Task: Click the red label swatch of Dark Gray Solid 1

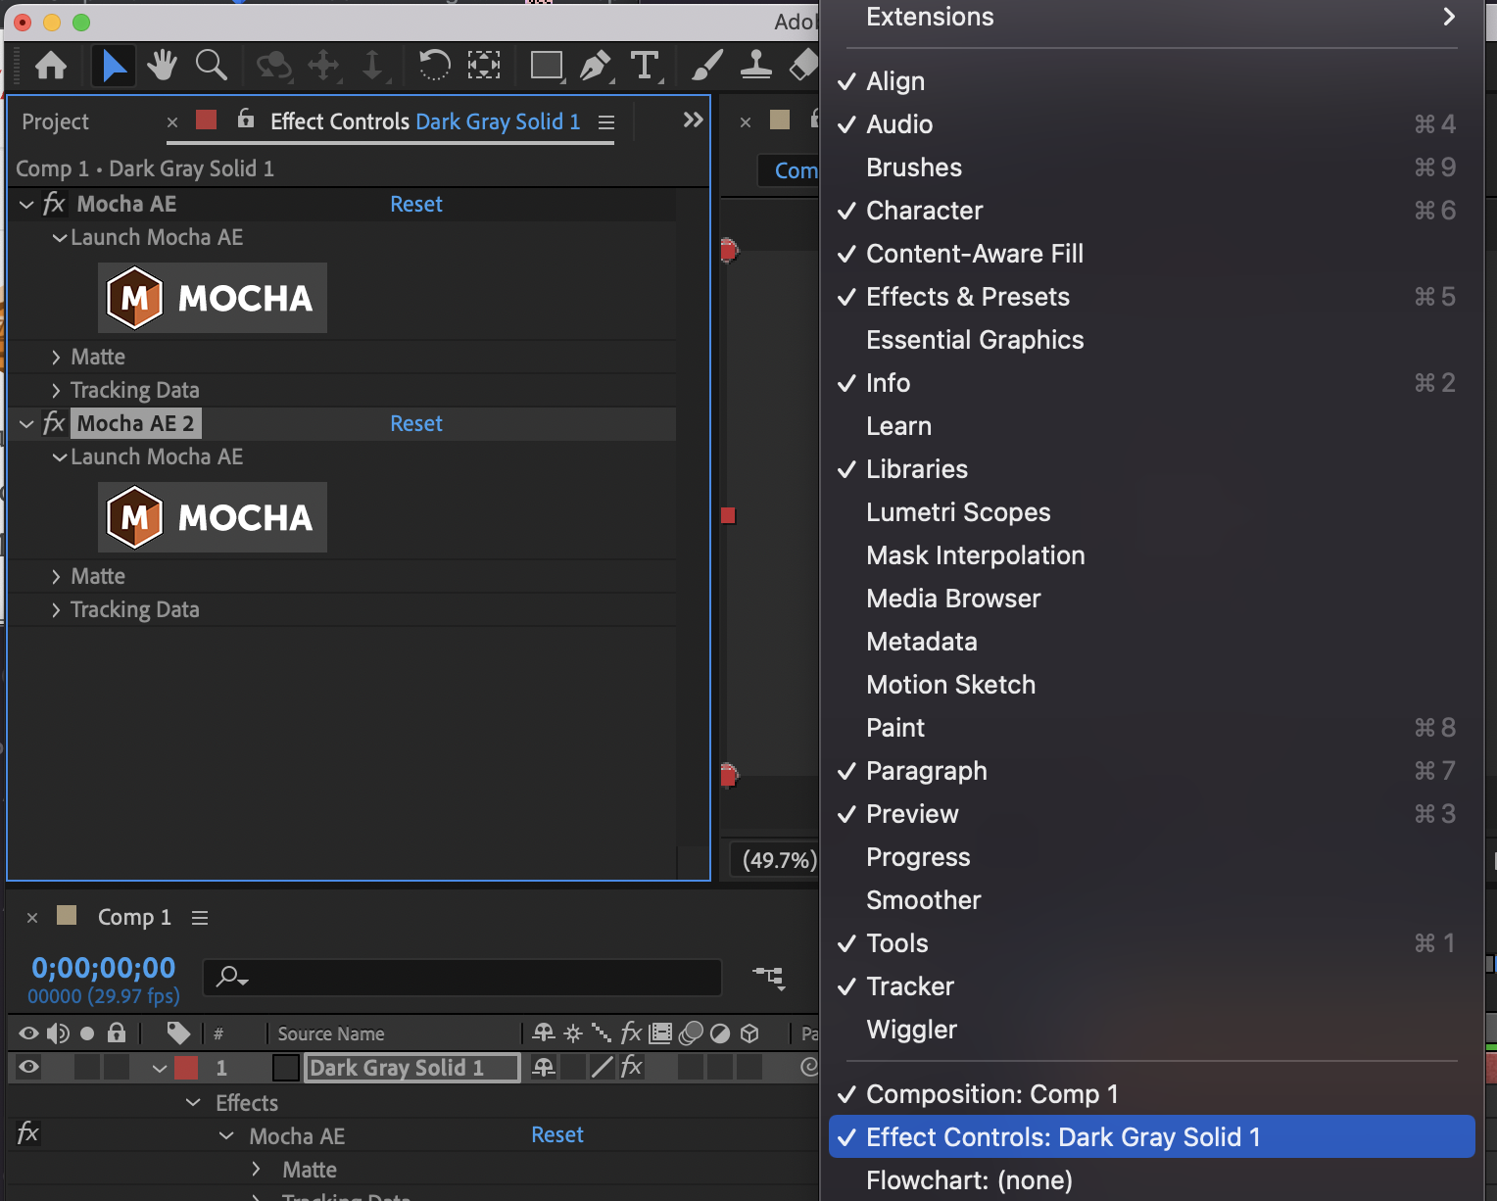Action: (x=185, y=1068)
